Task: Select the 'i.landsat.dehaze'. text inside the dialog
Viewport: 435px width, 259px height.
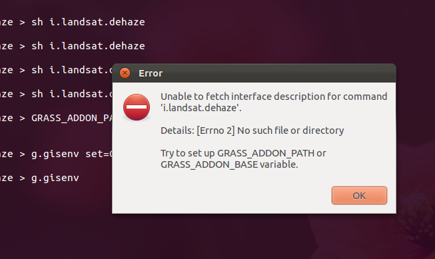Action: coord(201,108)
